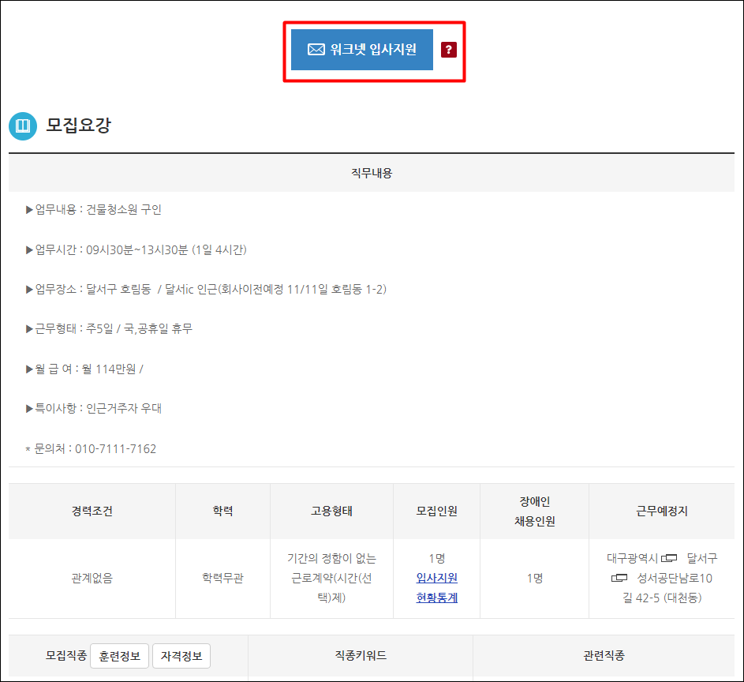
Task: Click the 1명 value under 장애인 채용인원
Action: 535,578
